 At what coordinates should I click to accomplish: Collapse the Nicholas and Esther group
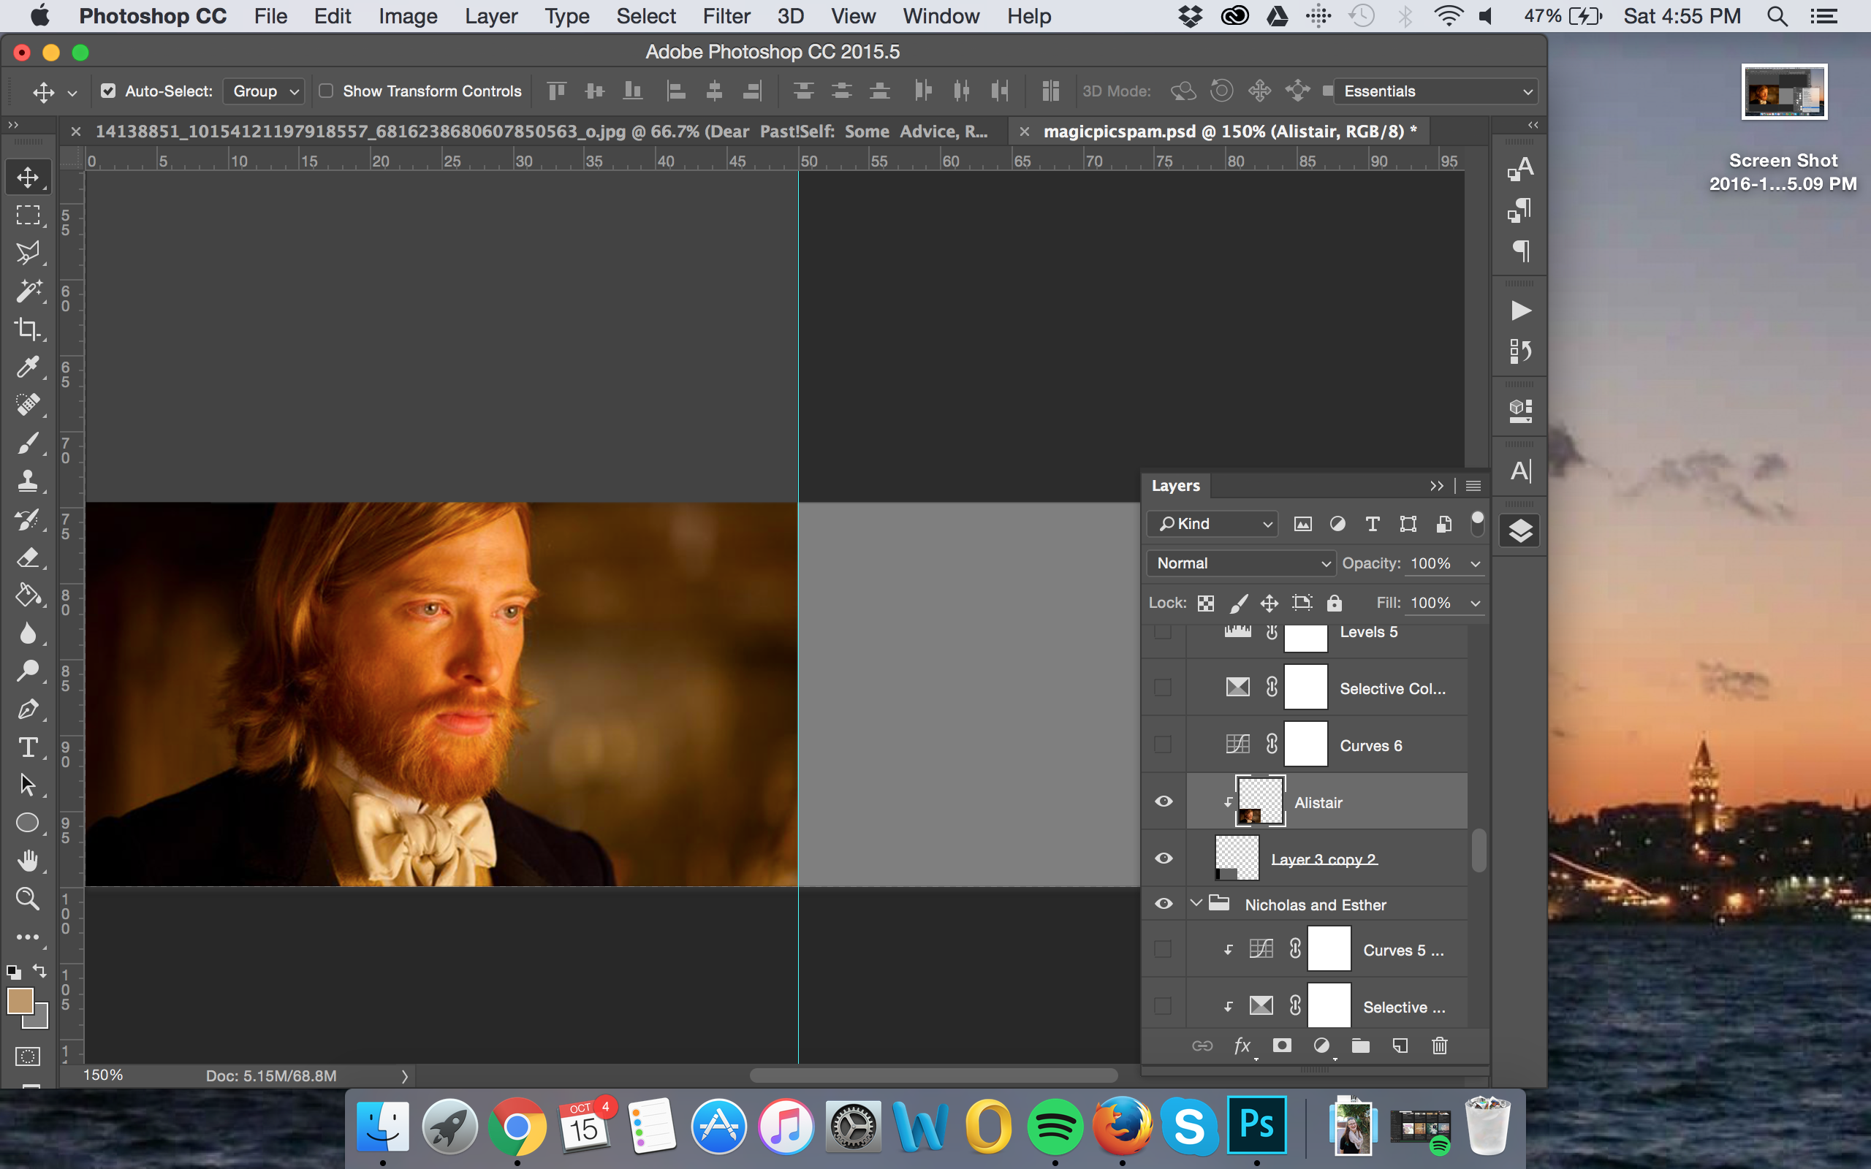coord(1196,903)
